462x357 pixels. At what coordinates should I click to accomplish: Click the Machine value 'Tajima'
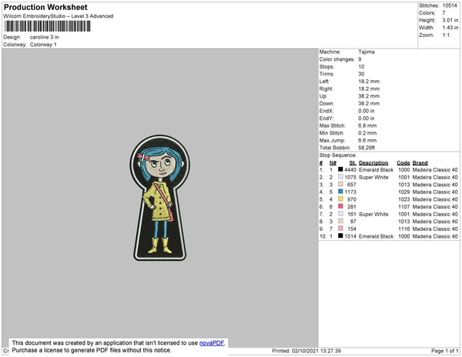click(x=367, y=52)
